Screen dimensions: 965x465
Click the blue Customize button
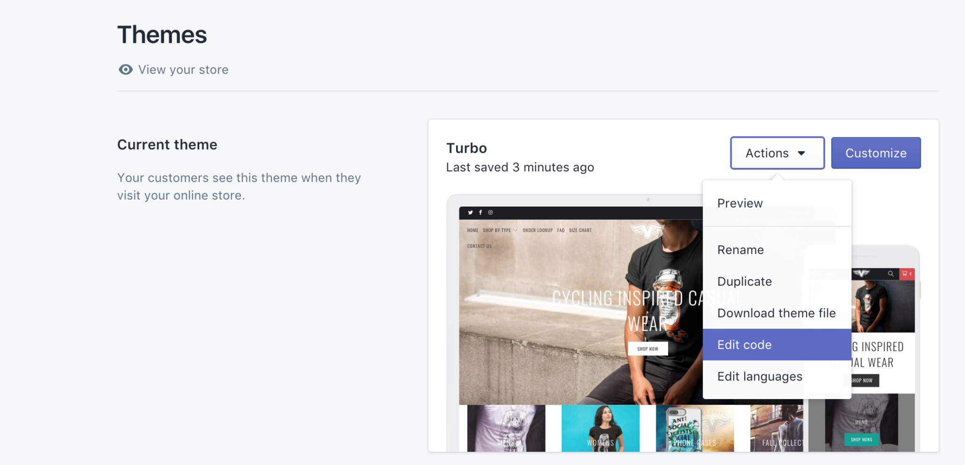876,153
